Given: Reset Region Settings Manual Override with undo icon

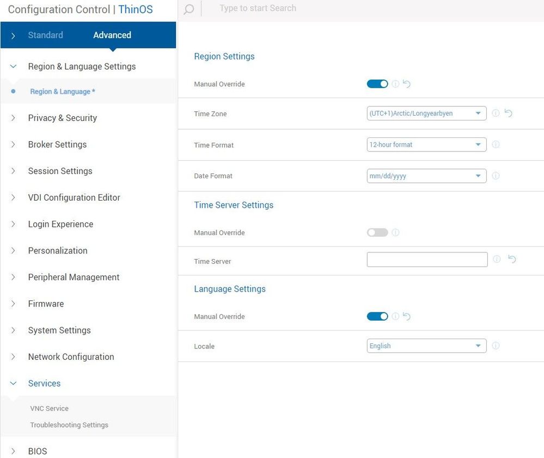Looking at the screenshot, I should click(x=407, y=84).
